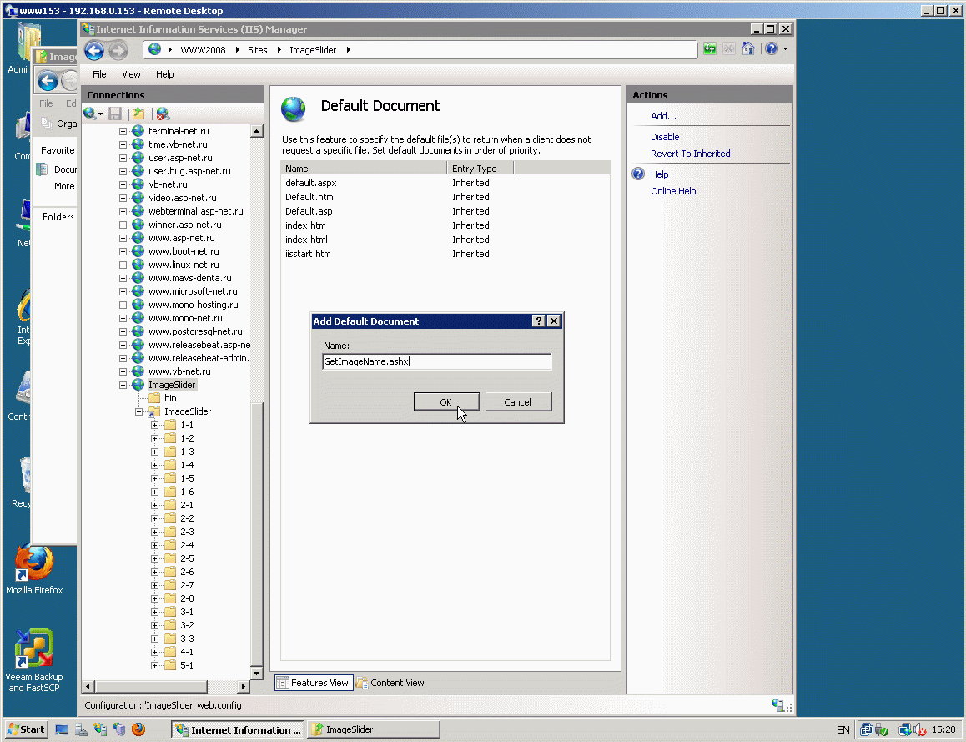
Task: Switch to Features View tab
Action: pyautogui.click(x=314, y=683)
